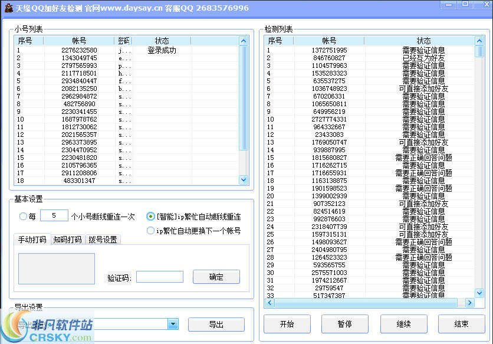The height and width of the screenshot is (344, 493).
Task: Click the 小号列表 vertical scrollbar thumb
Action: (x=244, y=98)
